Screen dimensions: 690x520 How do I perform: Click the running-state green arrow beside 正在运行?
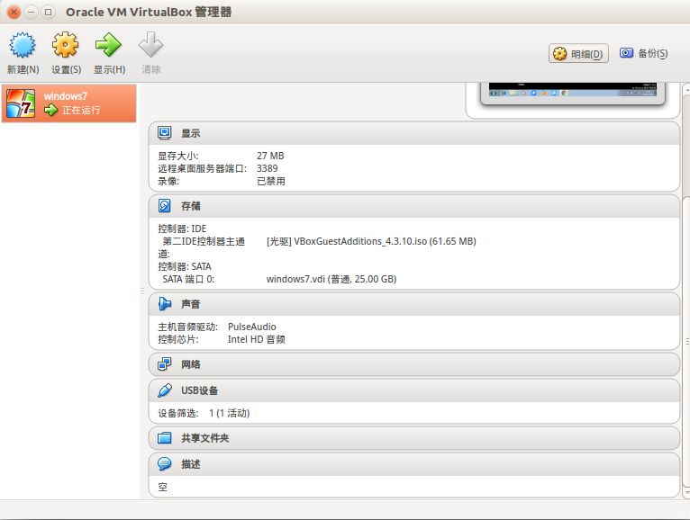coord(51,110)
